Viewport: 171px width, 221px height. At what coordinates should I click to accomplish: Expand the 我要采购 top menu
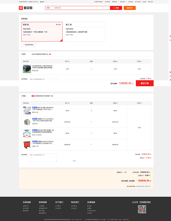(x=115, y=2)
